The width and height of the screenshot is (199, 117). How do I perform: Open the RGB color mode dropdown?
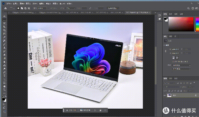coord(181,65)
